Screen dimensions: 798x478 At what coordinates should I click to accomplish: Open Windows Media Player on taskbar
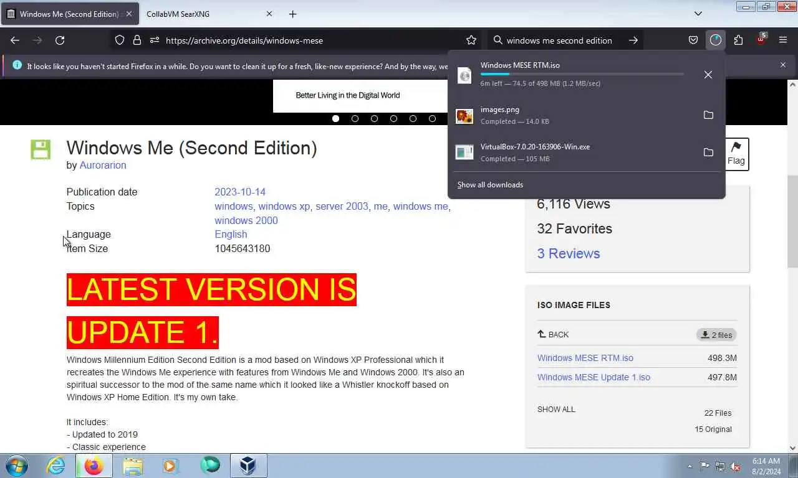[x=171, y=466]
